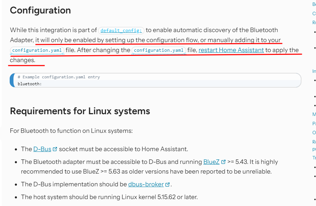This screenshot has height=206, width=316.
Task: Click the 'Configuration' section heading
Action: (x=40, y=10)
